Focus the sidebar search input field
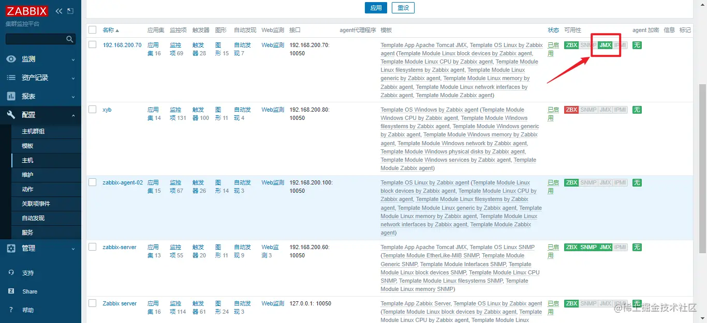This screenshot has width=707, height=323. [x=35, y=39]
